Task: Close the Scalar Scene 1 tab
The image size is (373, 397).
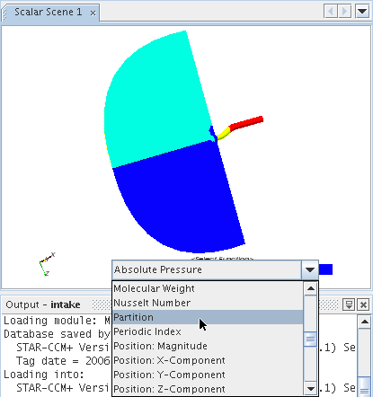Action: click(x=93, y=13)
